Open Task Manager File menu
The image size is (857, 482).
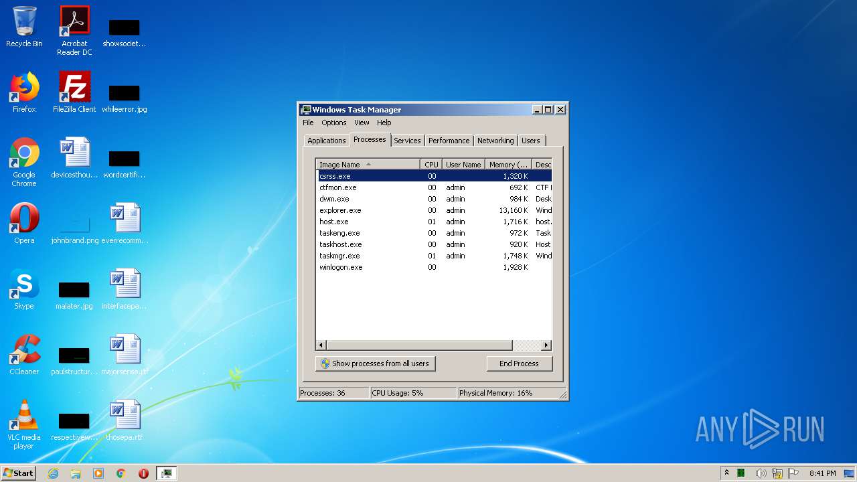coord(308,123)
